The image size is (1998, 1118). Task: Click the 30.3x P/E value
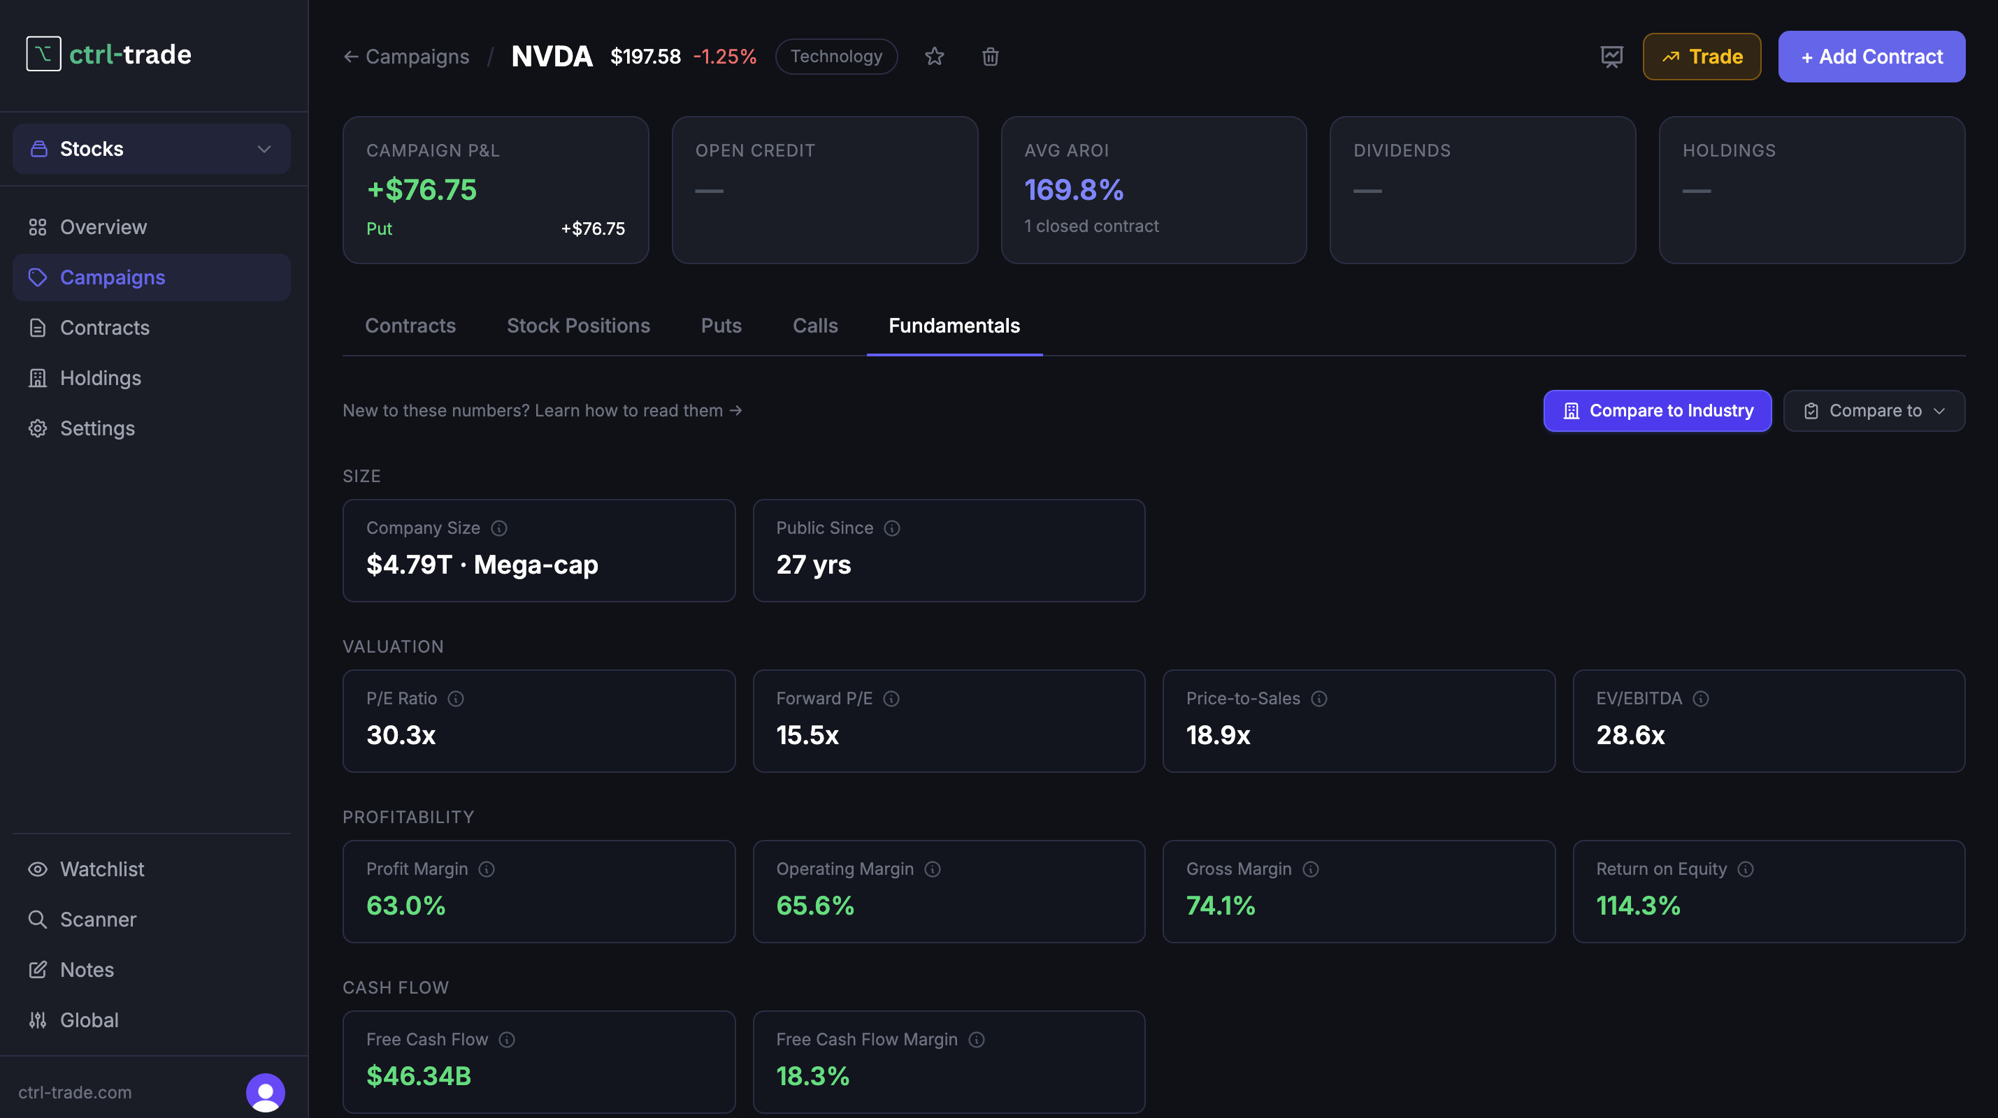coord(401,736)
